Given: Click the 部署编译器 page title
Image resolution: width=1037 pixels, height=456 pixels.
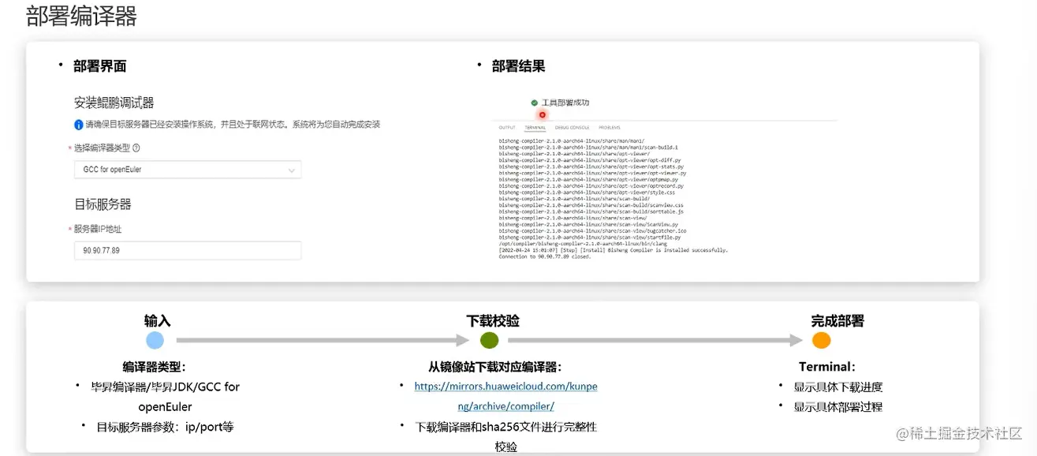Looking at the screenshot, I should [x=81, y=16].
